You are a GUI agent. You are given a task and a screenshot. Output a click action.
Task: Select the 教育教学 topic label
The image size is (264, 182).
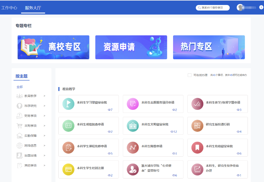(x=31, y=96)
